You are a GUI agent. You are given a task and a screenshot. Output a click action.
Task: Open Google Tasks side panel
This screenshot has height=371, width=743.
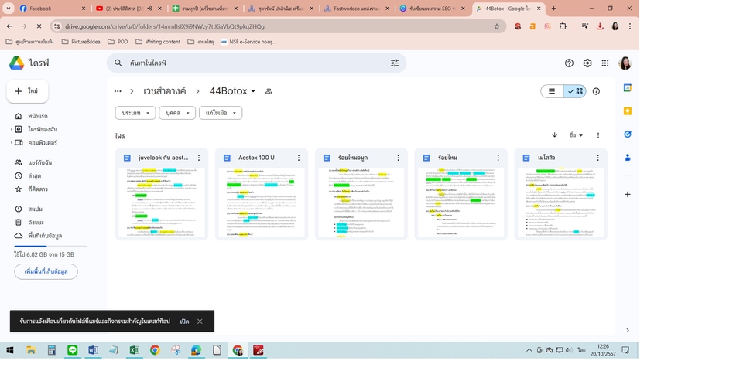pos(628,134)
